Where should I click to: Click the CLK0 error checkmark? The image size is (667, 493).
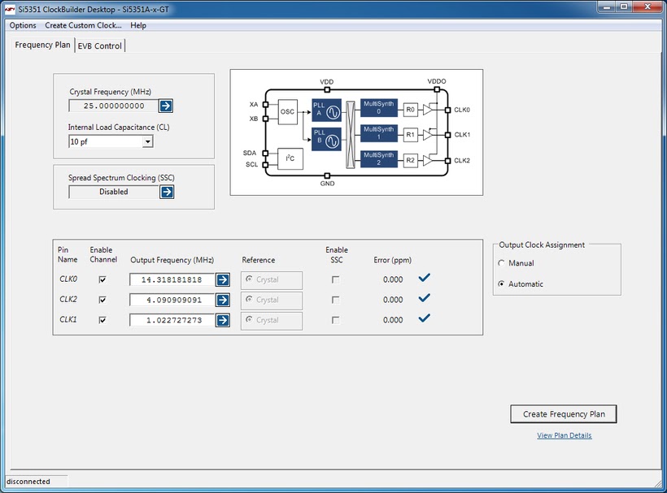[424, 278]
